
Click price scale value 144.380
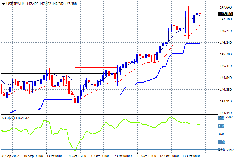tap(225, 89)
